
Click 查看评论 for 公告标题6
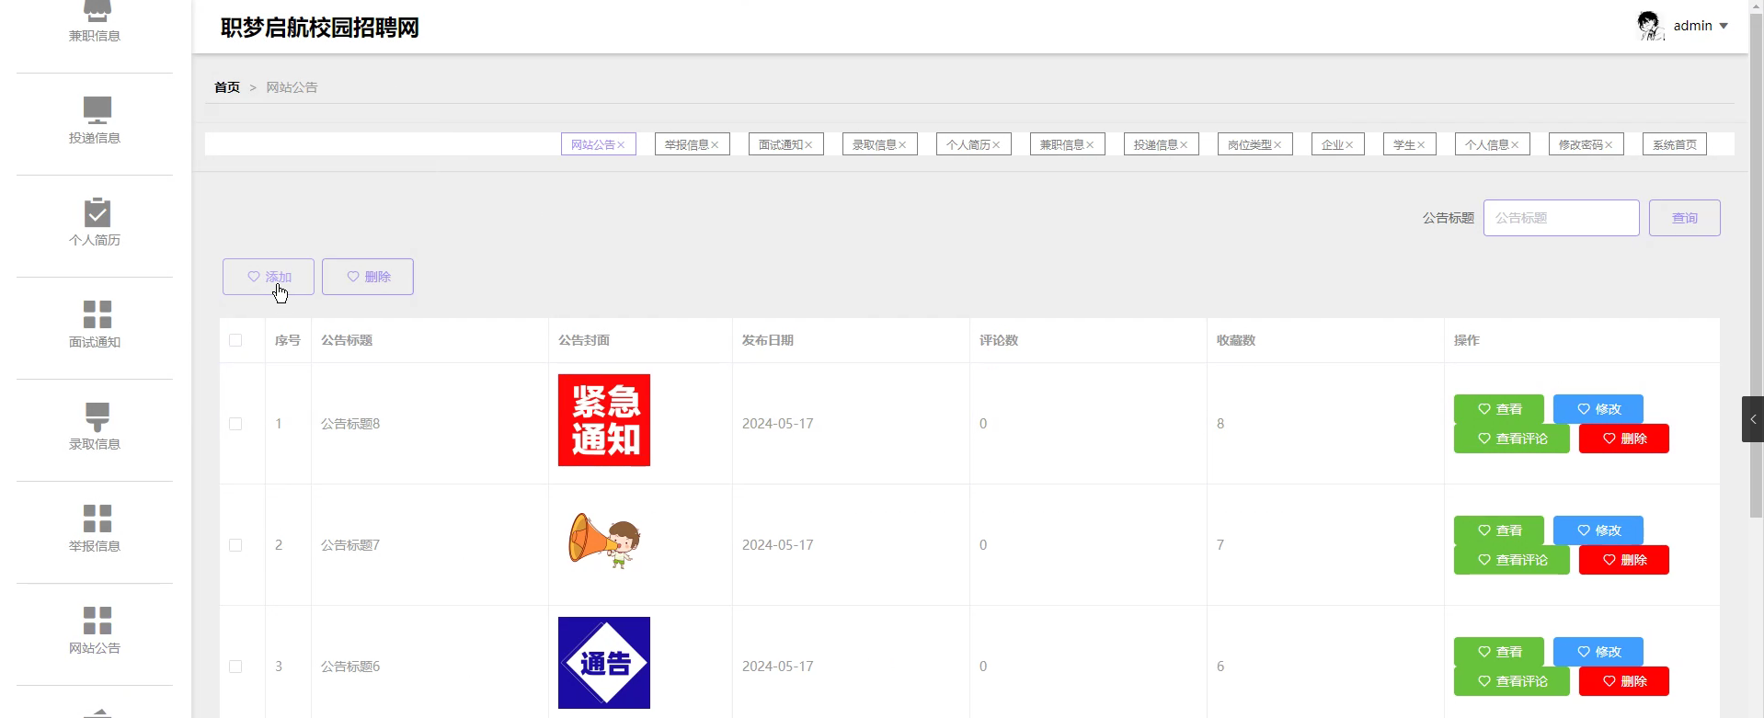coord(1512,681)
